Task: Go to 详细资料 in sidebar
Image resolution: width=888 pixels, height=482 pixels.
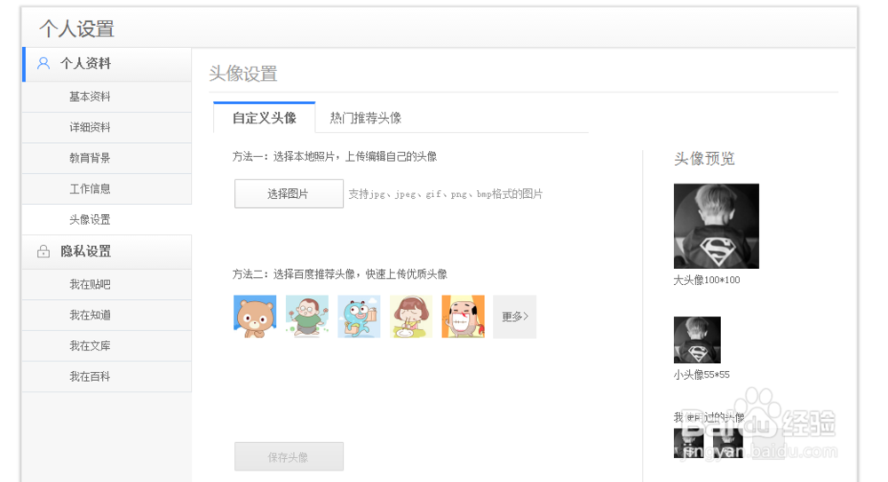Action: 107,128
